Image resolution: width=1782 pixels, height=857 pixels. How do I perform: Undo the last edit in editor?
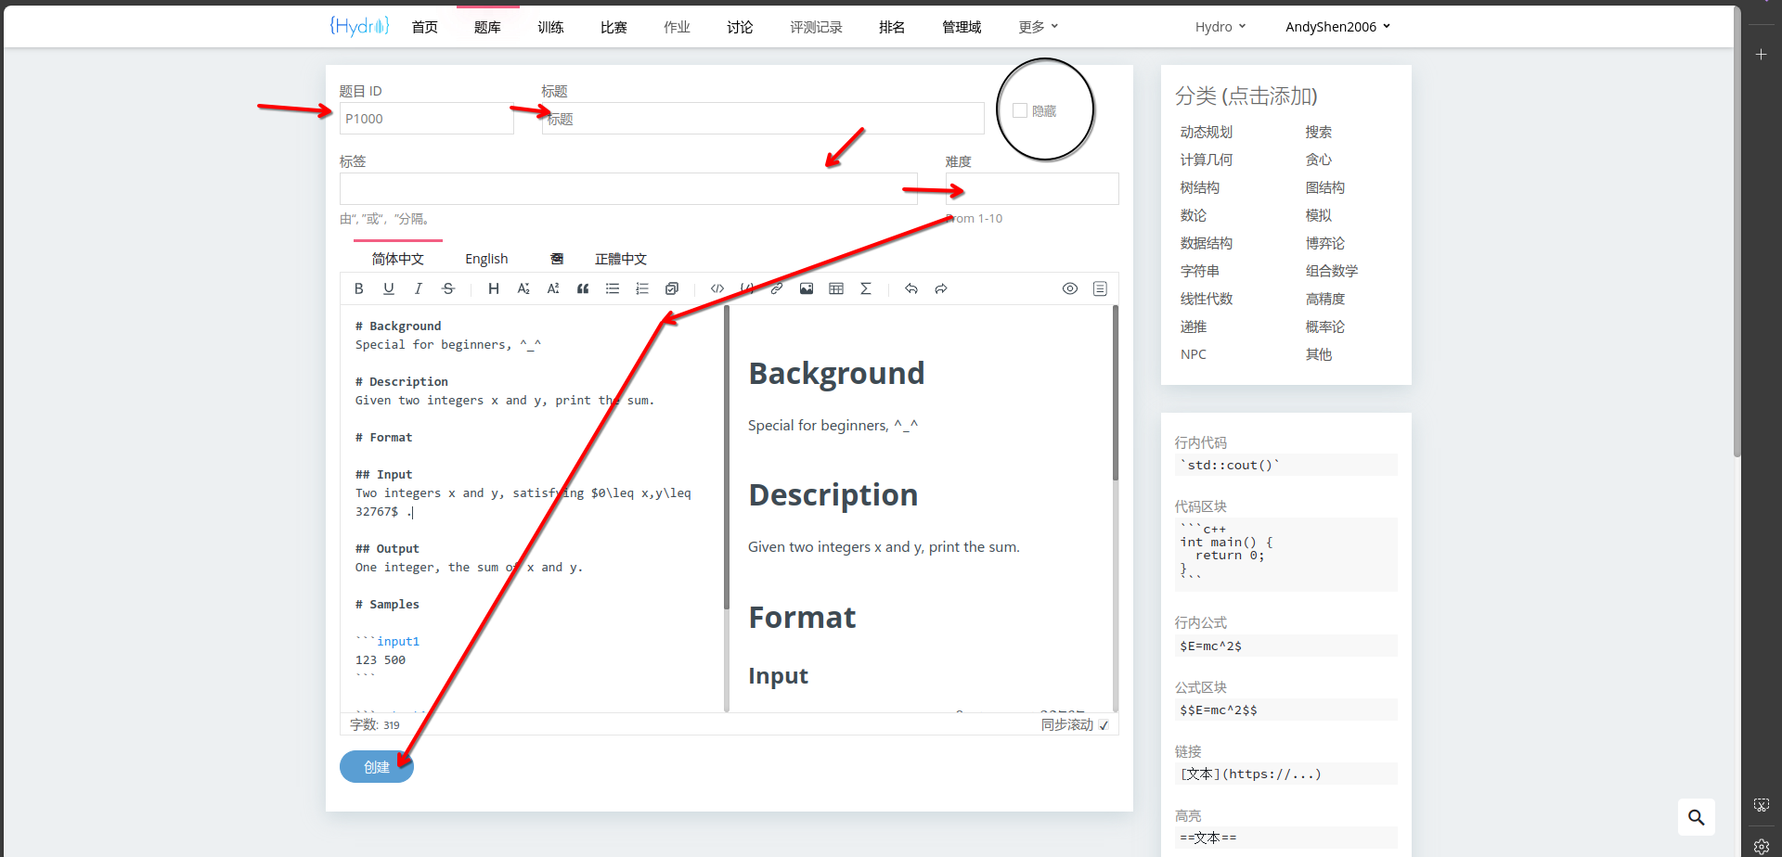pyautogui.click(x=911, y=288)
